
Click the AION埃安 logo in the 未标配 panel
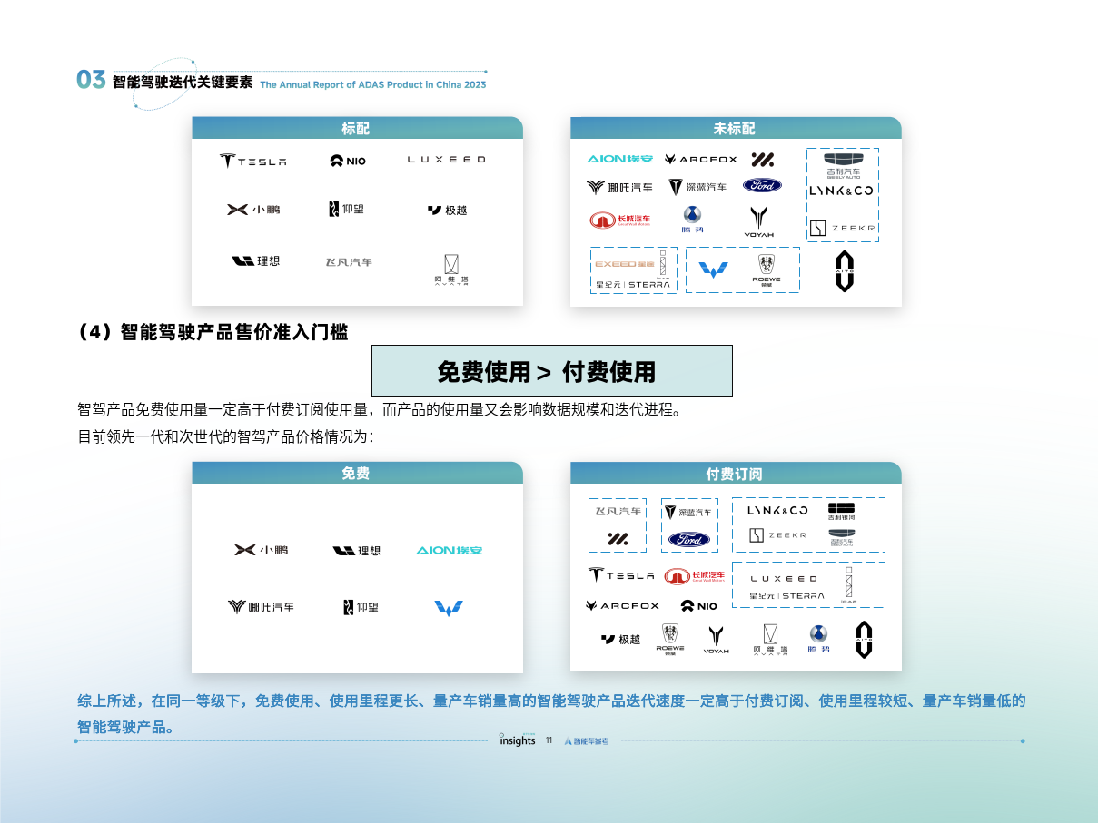(x=619, y=160)
